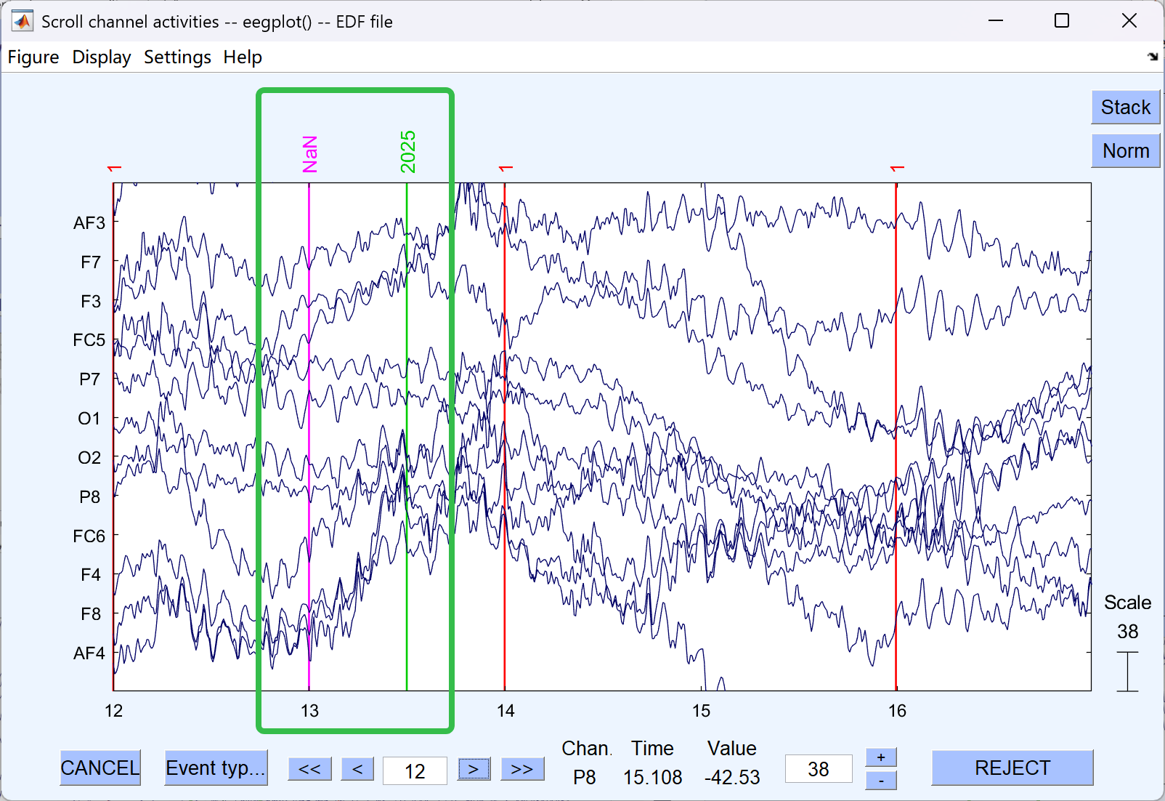Click the CANCEL button
This screenshot has width=1165, height=801.
(x=100, y=768)
